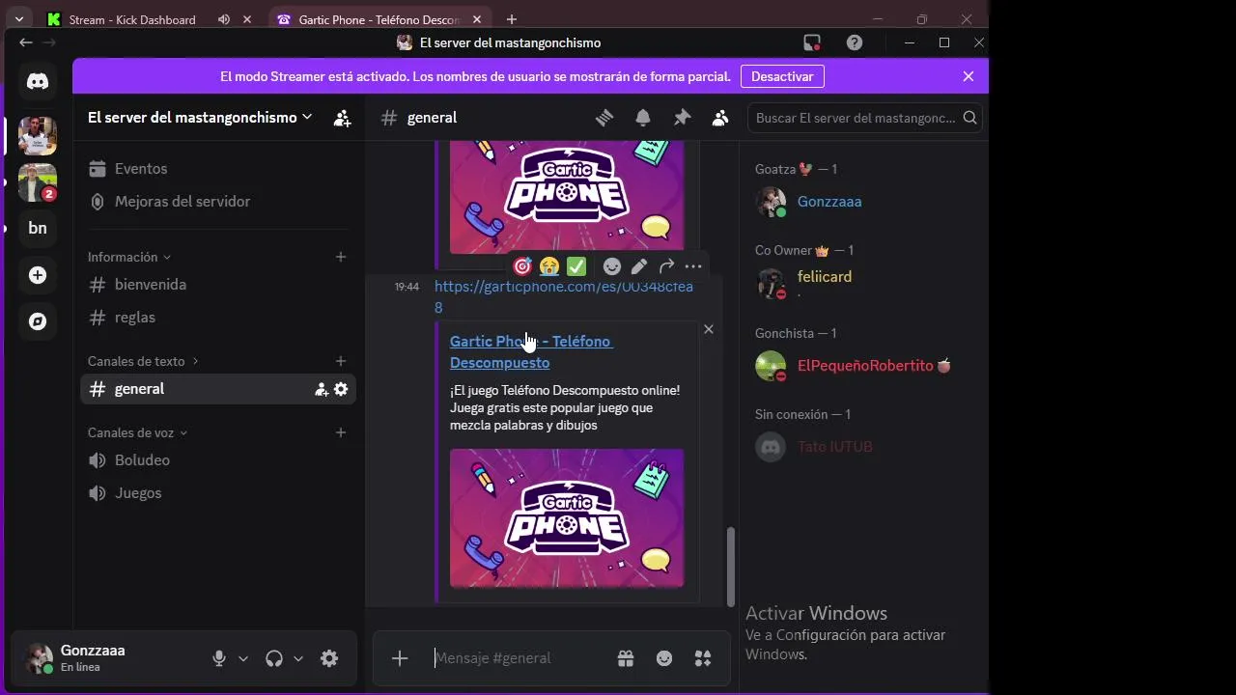
Task: Open emoji picker in message bar
Action: tap(664, 658)
